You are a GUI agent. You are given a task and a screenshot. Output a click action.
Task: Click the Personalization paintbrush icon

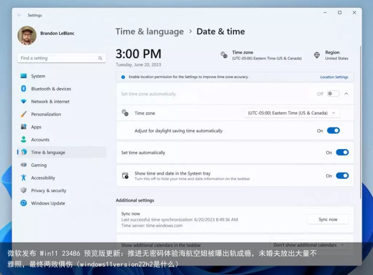[x=24, y=114]
